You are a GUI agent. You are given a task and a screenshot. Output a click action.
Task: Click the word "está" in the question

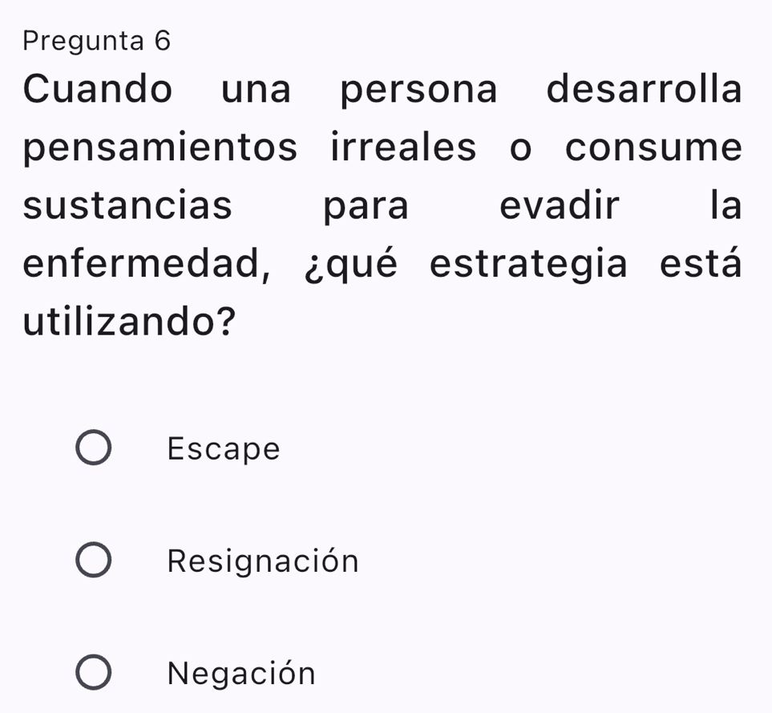pyautogui.click(x=701, y=265)
